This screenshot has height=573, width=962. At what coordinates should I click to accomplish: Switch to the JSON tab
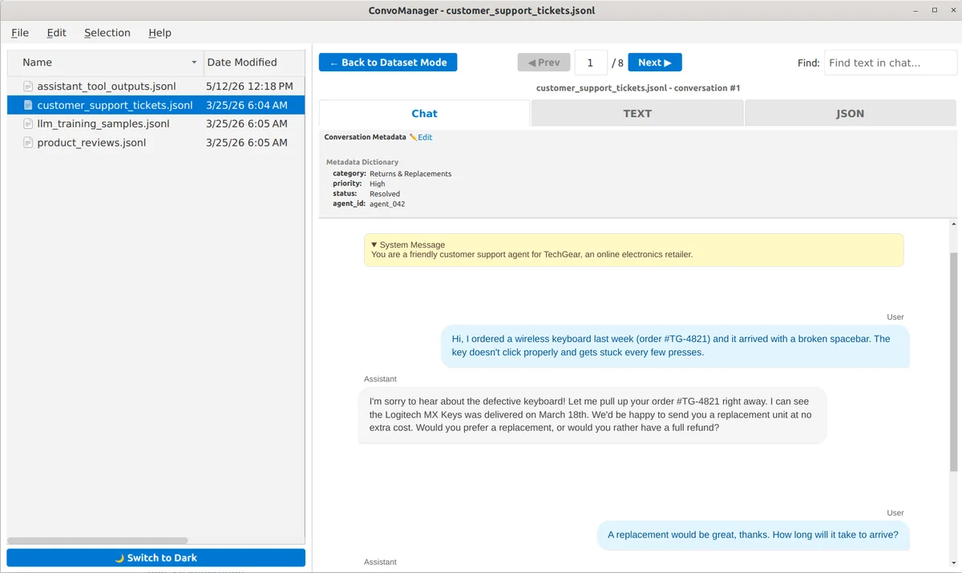pos(850,113)
